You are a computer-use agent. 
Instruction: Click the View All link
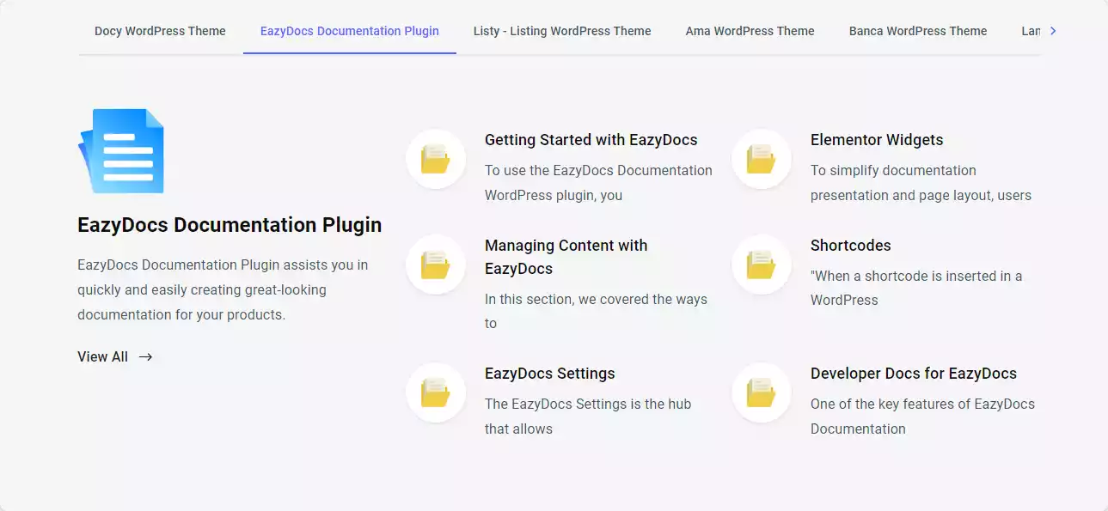pos(101,356)
